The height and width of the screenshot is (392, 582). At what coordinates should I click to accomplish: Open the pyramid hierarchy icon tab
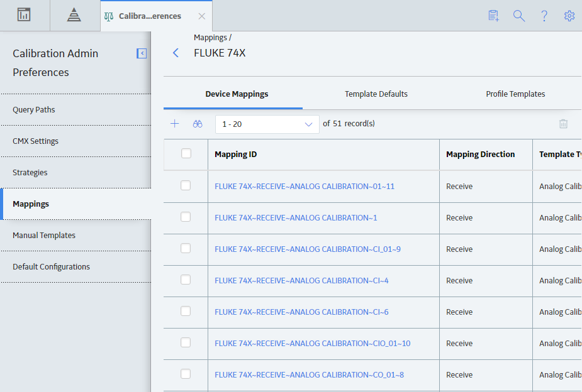pos(74,15)
